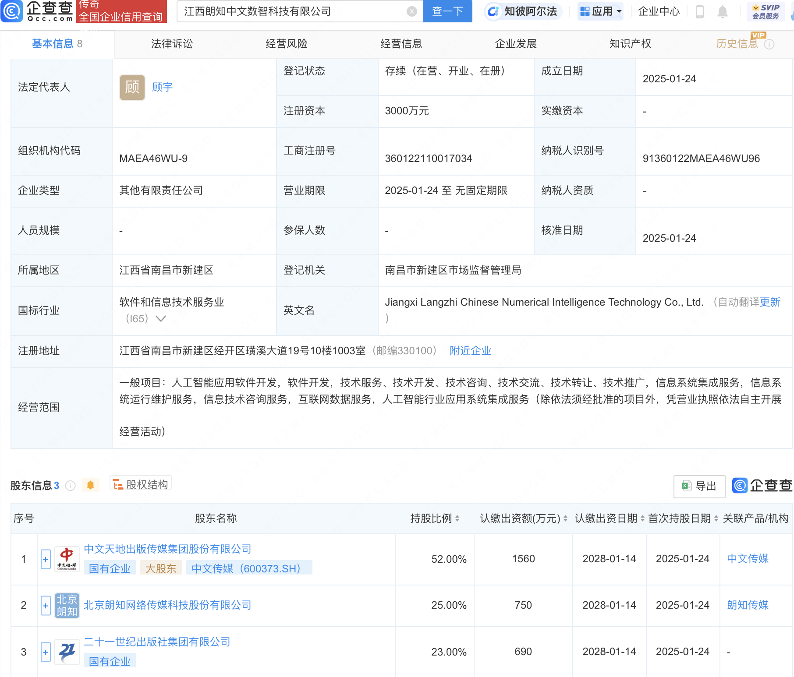
Task: Open related product 中文传媒 link
Action: [x=748, y=559]
